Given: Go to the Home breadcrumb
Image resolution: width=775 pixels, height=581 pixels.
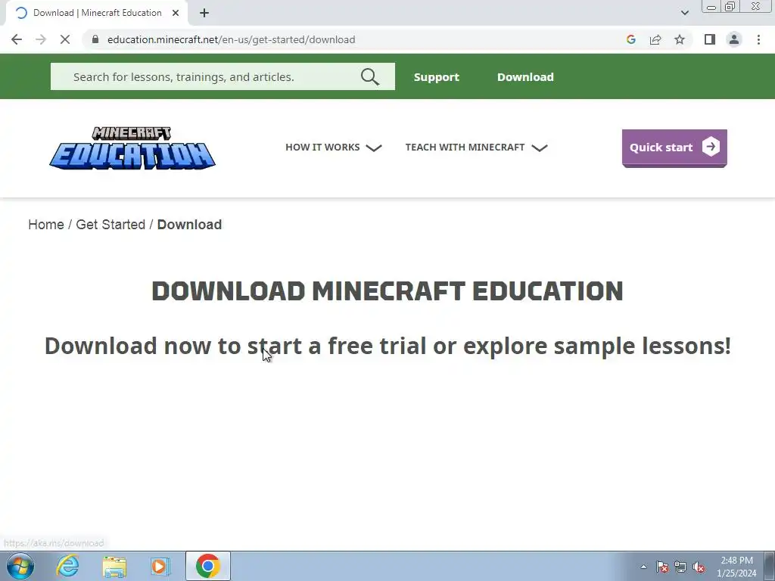Looking at the screenshot, I should [46, 224].
